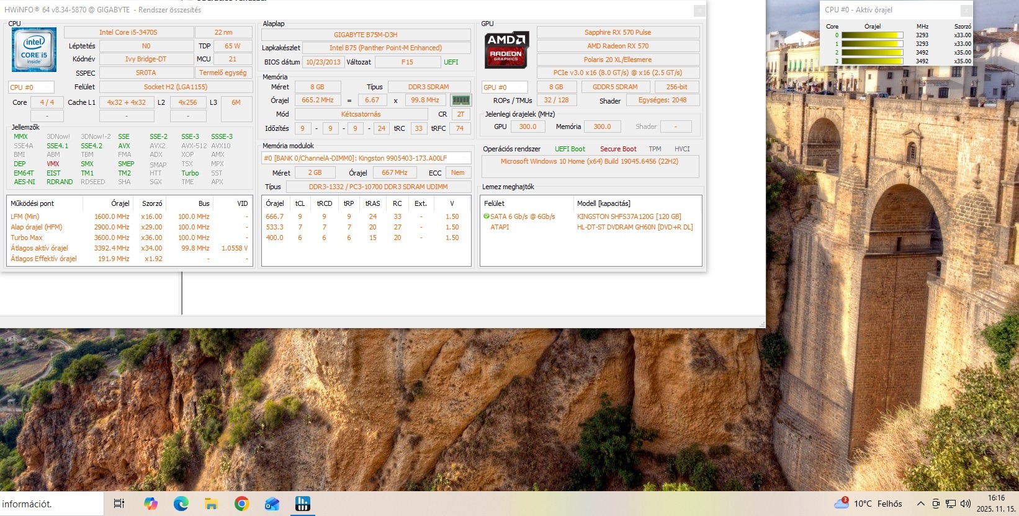
Task: Click the Polaris 20 XL/Ellesmere field
Action: [618, 60]
